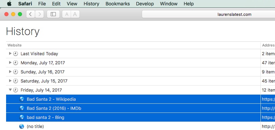This screenshot has height=130, width=275.
Task: Open the View menu
Action: [72, 4]
